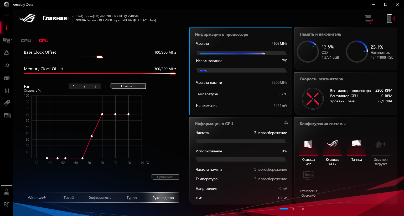The image size is (404, 216).
Task: Select the Эффективность operating mode
Action: click(100, 198)
